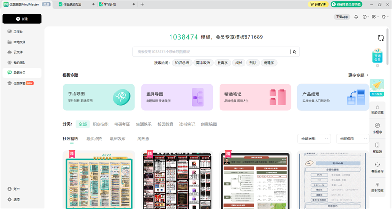The width and height of the screenshot is (392, 209).
Task: Switch to 一周热榜 sort tab
Action: tap(141, 139)
